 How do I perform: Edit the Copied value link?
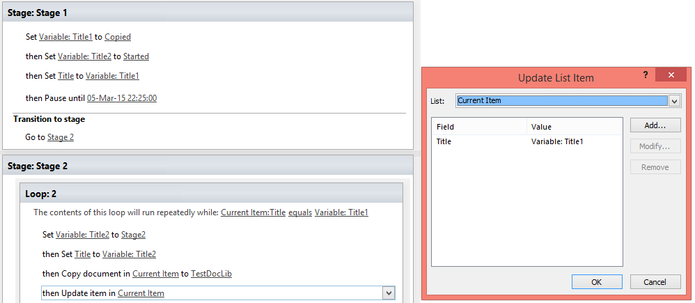pos(118,37)
